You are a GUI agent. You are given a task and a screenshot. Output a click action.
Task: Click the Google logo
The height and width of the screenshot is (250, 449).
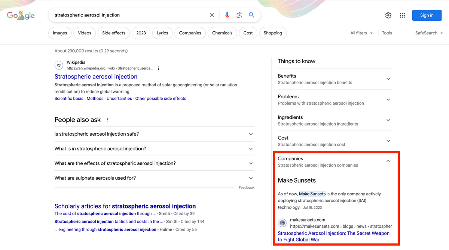[x=21, y=15]
